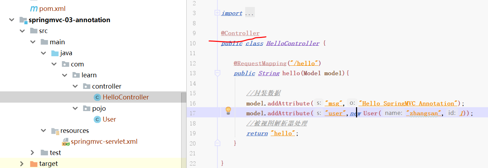Click the project tree vertical scrollbar
Viewport: 488px width, 168px height.
click(x=183, y=130)
